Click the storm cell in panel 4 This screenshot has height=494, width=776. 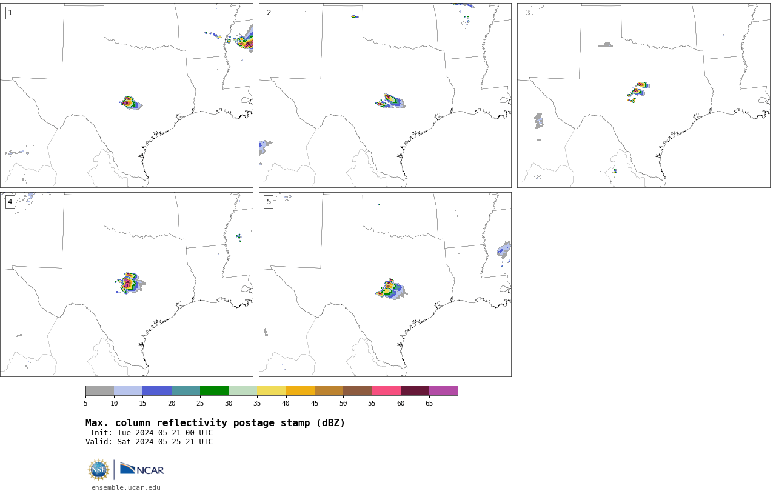click(130, 283)
